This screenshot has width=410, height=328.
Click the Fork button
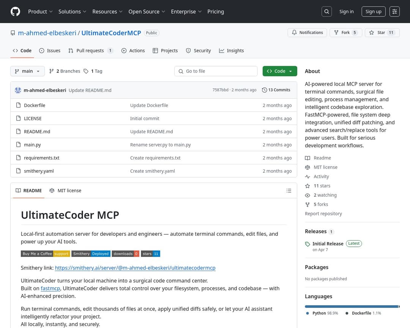[346, 32]
